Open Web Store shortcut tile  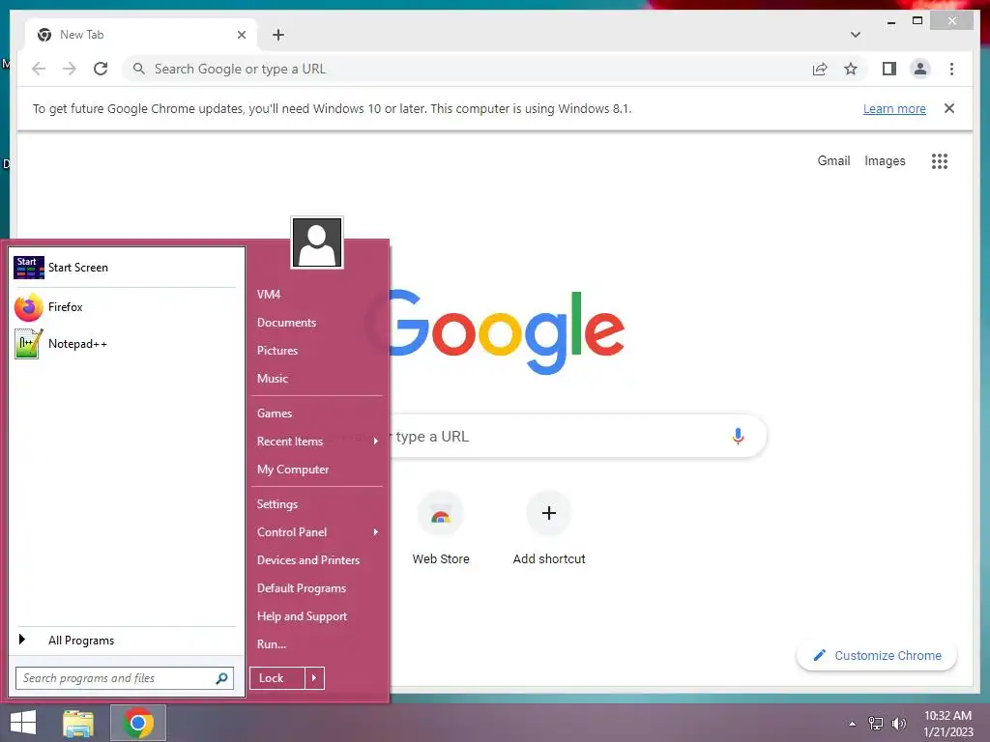tap(441, 528)
